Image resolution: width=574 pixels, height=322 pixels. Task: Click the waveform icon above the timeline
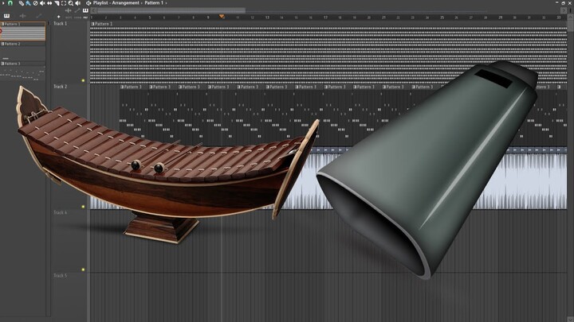coord(68,10)
